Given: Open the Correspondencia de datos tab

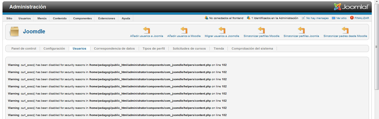Looking at the screenshot, I should pos(114,48).
